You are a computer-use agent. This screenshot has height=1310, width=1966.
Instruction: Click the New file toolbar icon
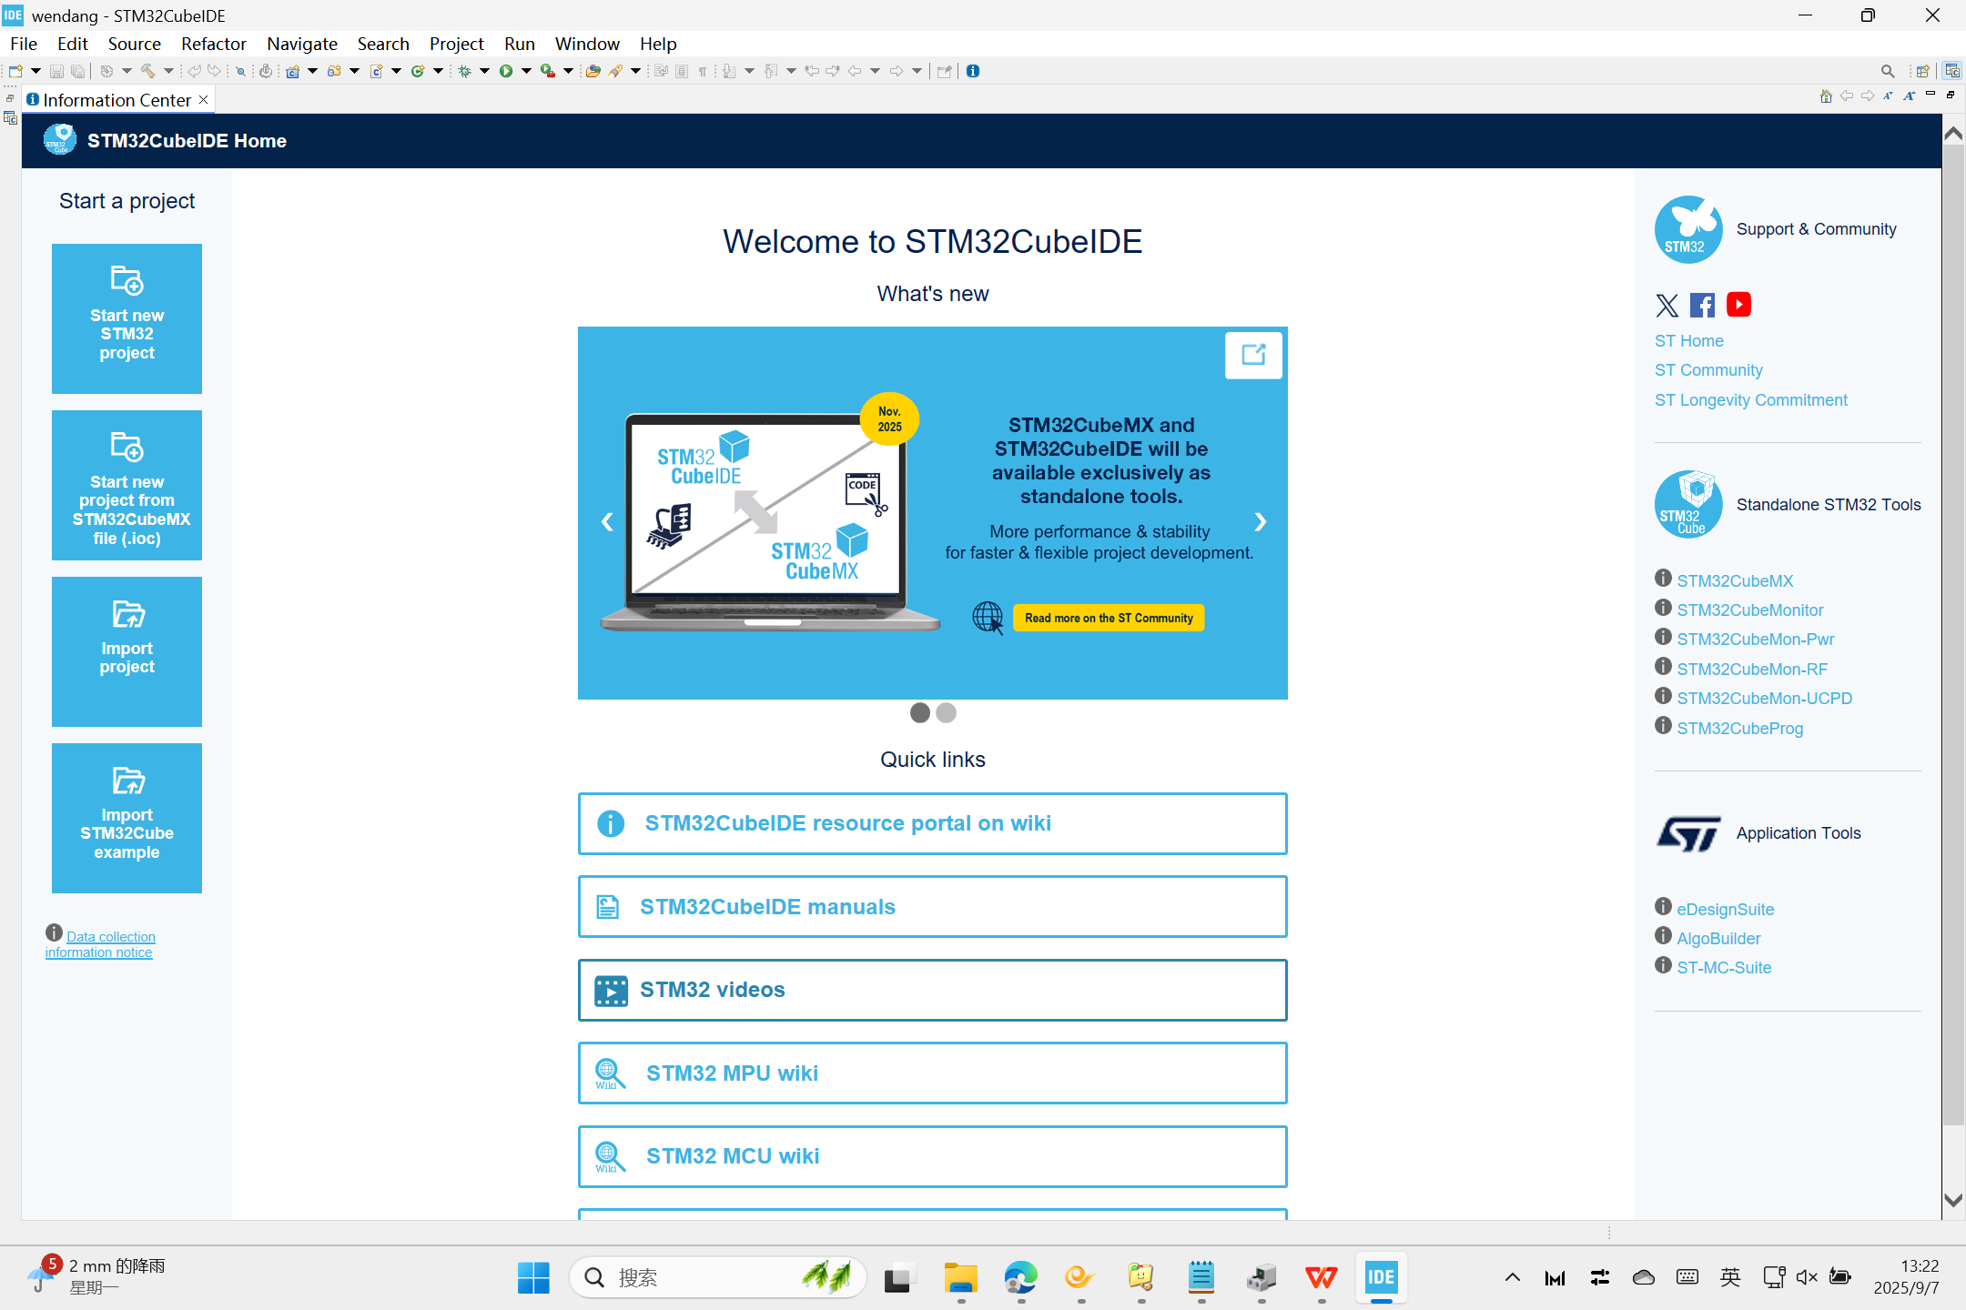15,71
